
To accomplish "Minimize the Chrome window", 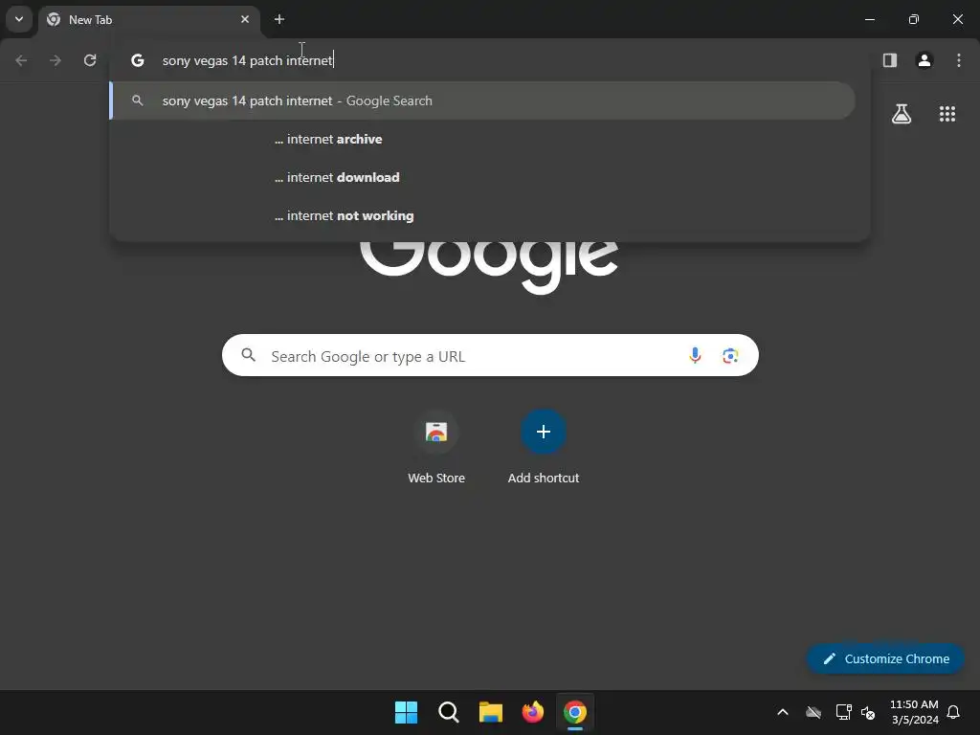I will [x=869, y=19].
